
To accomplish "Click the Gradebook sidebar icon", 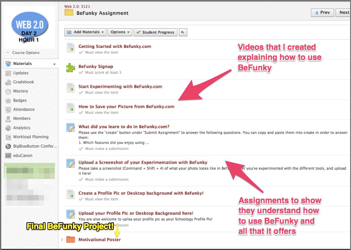I will 8,82.
